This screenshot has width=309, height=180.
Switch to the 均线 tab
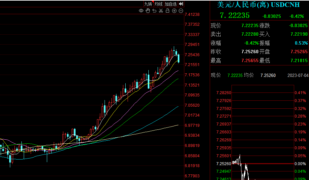(x=158, y=4)
